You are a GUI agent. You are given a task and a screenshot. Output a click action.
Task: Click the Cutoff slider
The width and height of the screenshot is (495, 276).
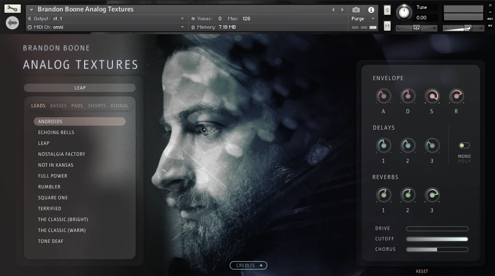pos(437,239)
